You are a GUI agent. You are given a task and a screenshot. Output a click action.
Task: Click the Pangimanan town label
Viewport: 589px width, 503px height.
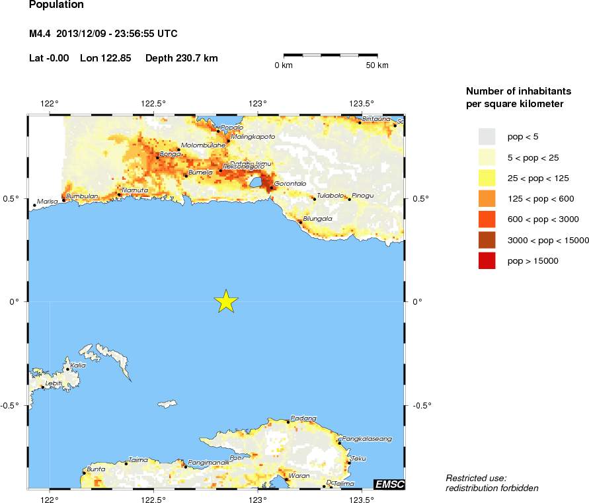[x=208, y=463]
